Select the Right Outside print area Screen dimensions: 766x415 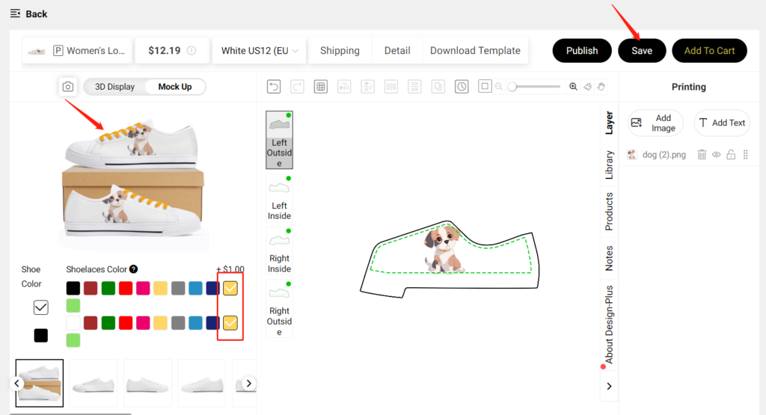click(280, 309)
